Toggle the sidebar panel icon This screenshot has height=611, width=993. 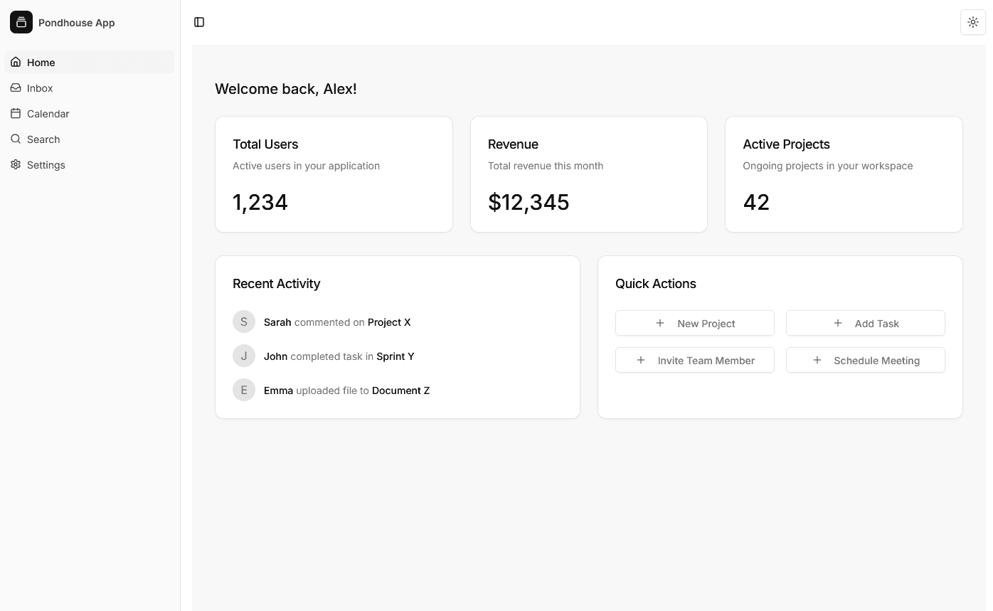click(x=199, y=22)
